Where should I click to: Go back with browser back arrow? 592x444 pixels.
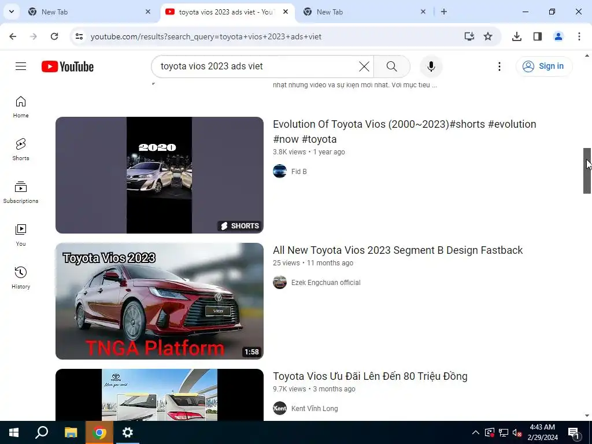(x=13, y=36)
